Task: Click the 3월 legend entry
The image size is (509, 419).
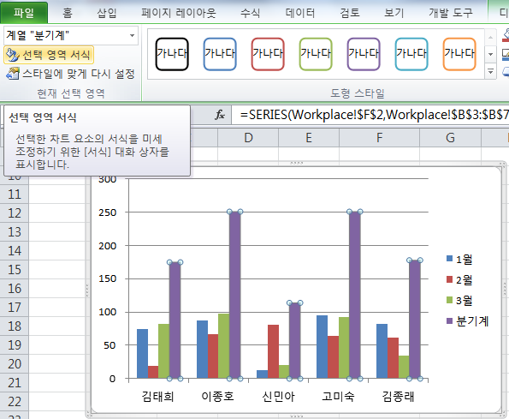Action: pyautogui.click(x=459, y=301)
